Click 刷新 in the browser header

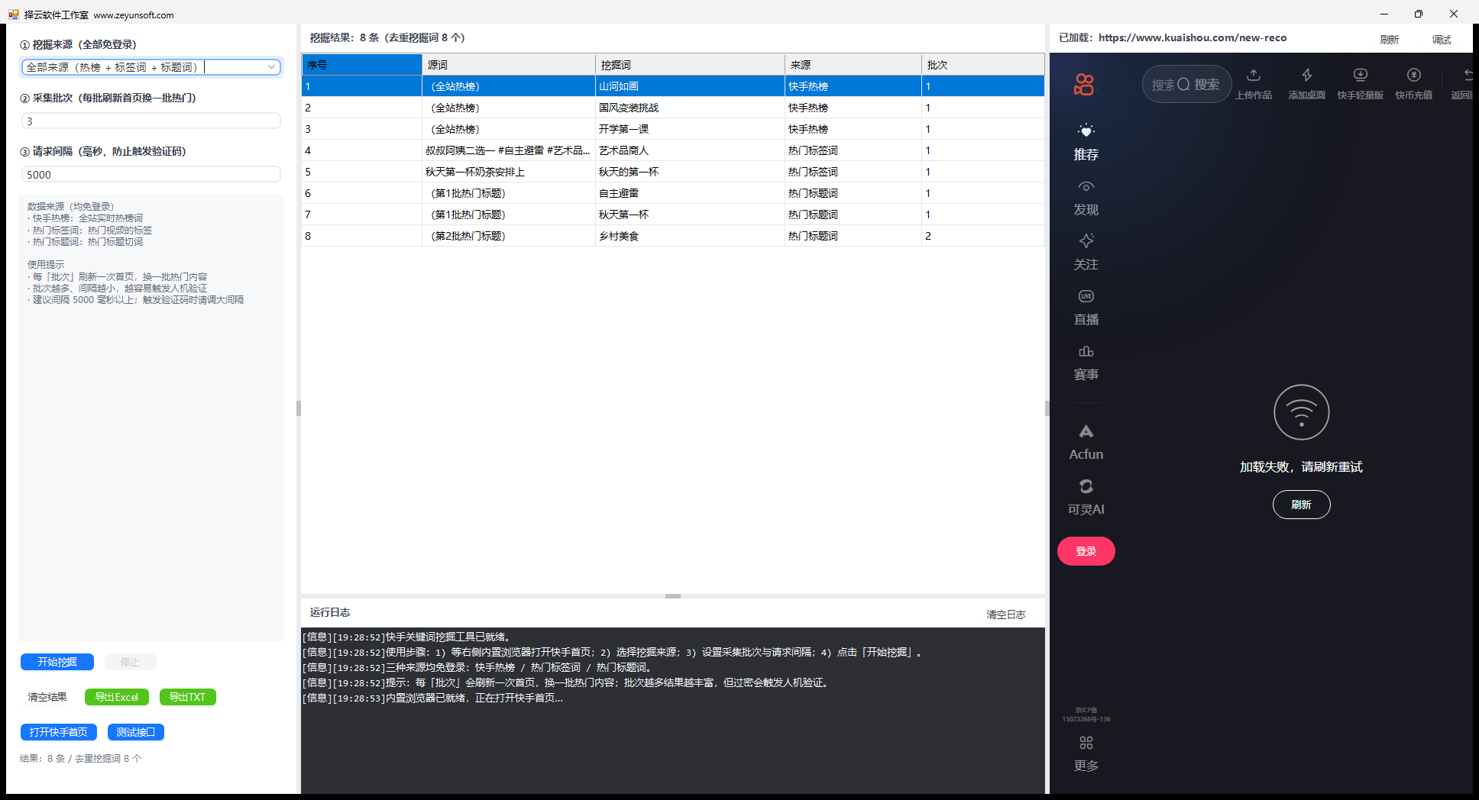(x=1390, y=40)
